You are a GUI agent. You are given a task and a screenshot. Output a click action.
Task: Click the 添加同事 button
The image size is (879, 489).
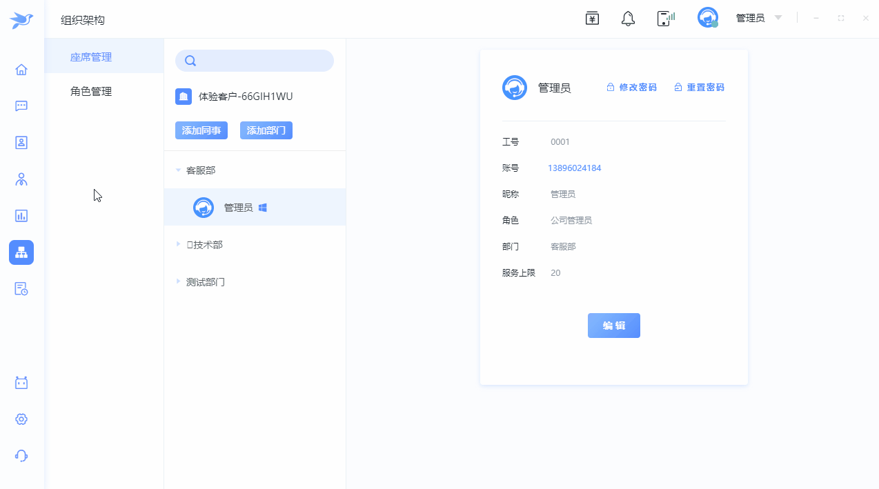pyautogui.click(x=201, y=130)
